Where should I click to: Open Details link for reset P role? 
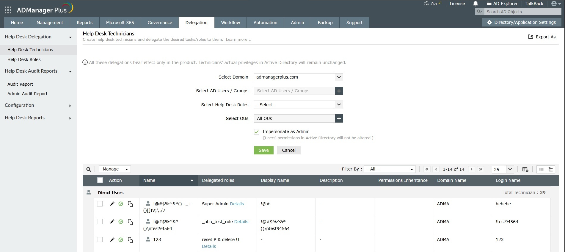click(209, 246)
